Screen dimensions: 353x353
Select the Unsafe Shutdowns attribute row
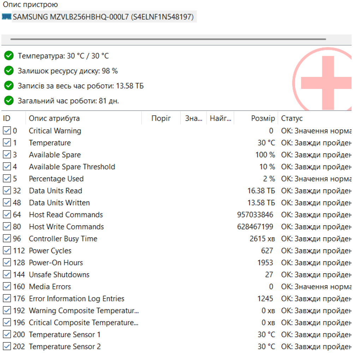click(x=59, y=275)
